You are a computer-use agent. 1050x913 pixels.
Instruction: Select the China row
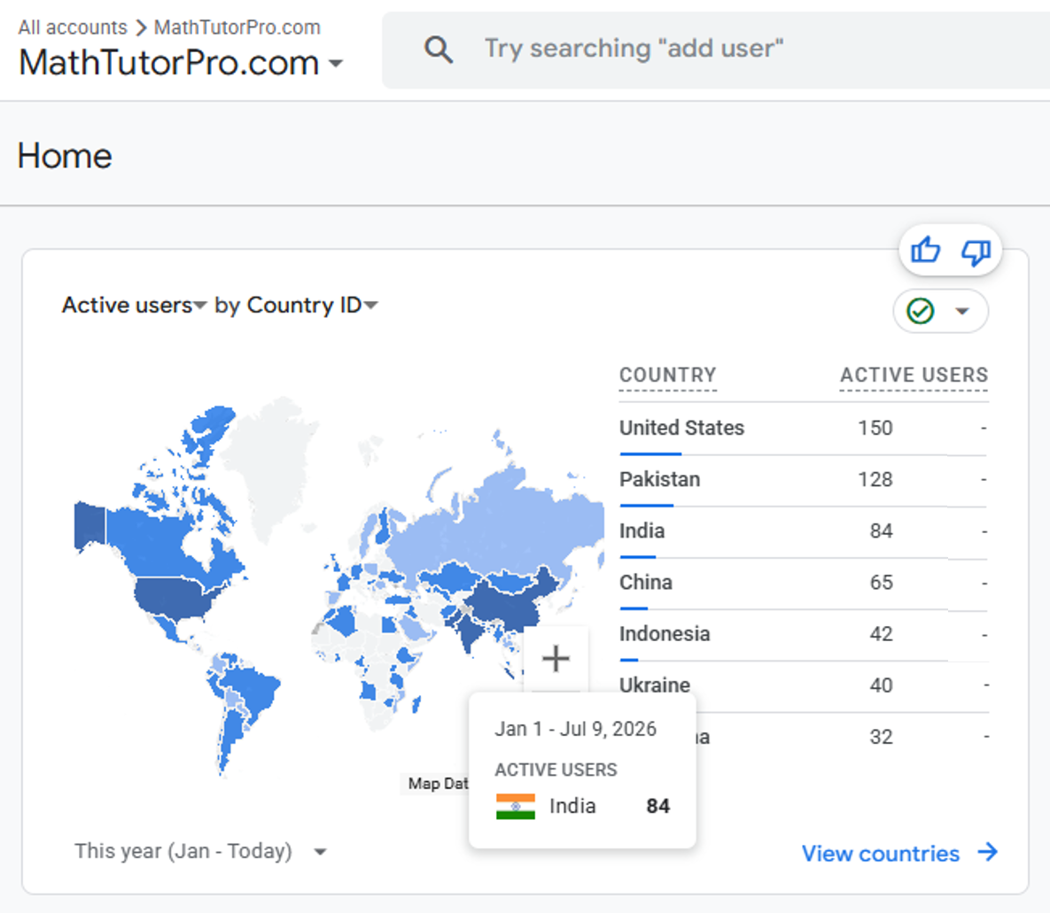804,583
